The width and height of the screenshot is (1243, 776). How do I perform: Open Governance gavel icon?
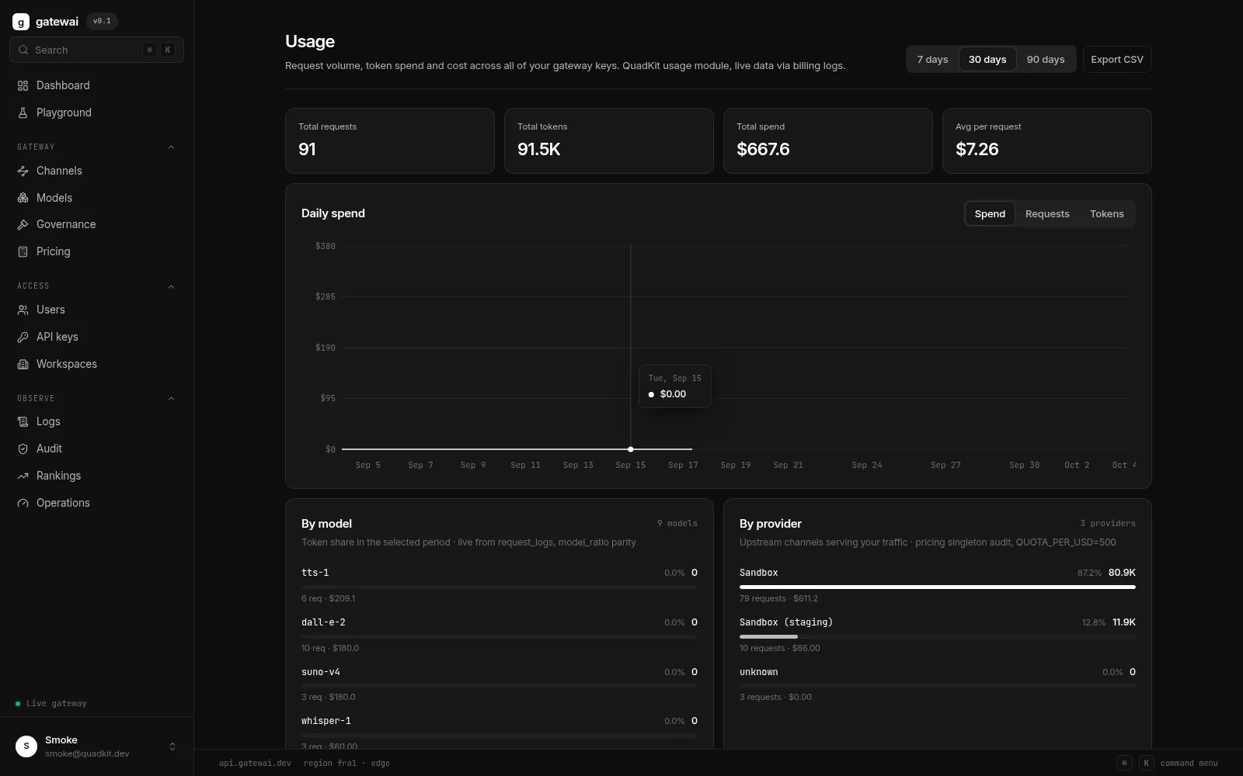23,224
